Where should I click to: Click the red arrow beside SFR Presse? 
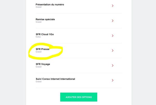point(113,50)
